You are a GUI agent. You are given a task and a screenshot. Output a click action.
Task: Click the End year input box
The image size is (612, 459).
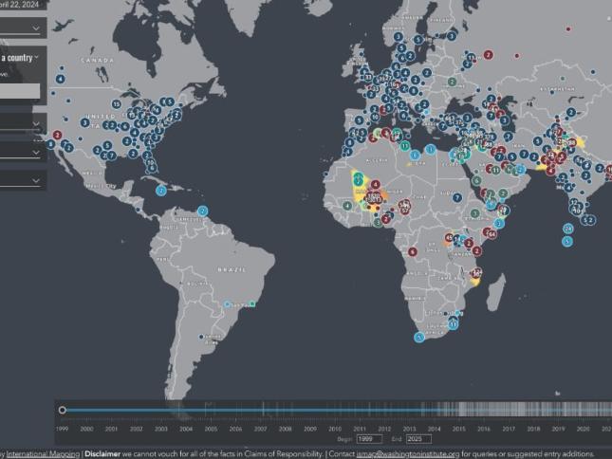417,439
